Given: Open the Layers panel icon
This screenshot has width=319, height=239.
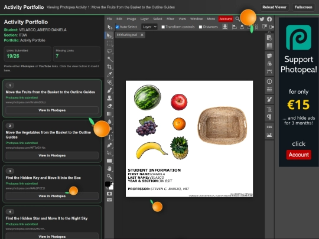Looking at the screenshot, I should pos(269,55).
